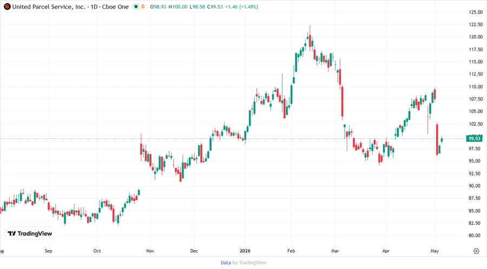Click the 107.50 price axis label
This screenshot has height=269, width=487.
[476, 99]
